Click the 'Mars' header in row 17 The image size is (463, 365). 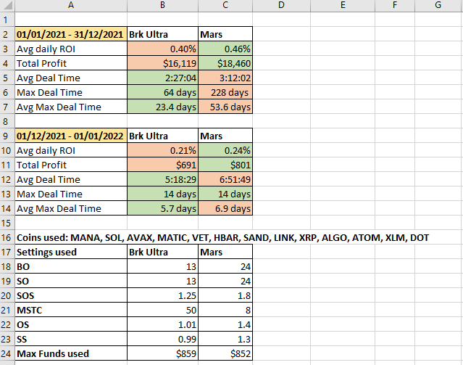click(x=225, y=251)
